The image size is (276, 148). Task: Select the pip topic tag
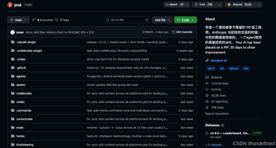[222, 68]
